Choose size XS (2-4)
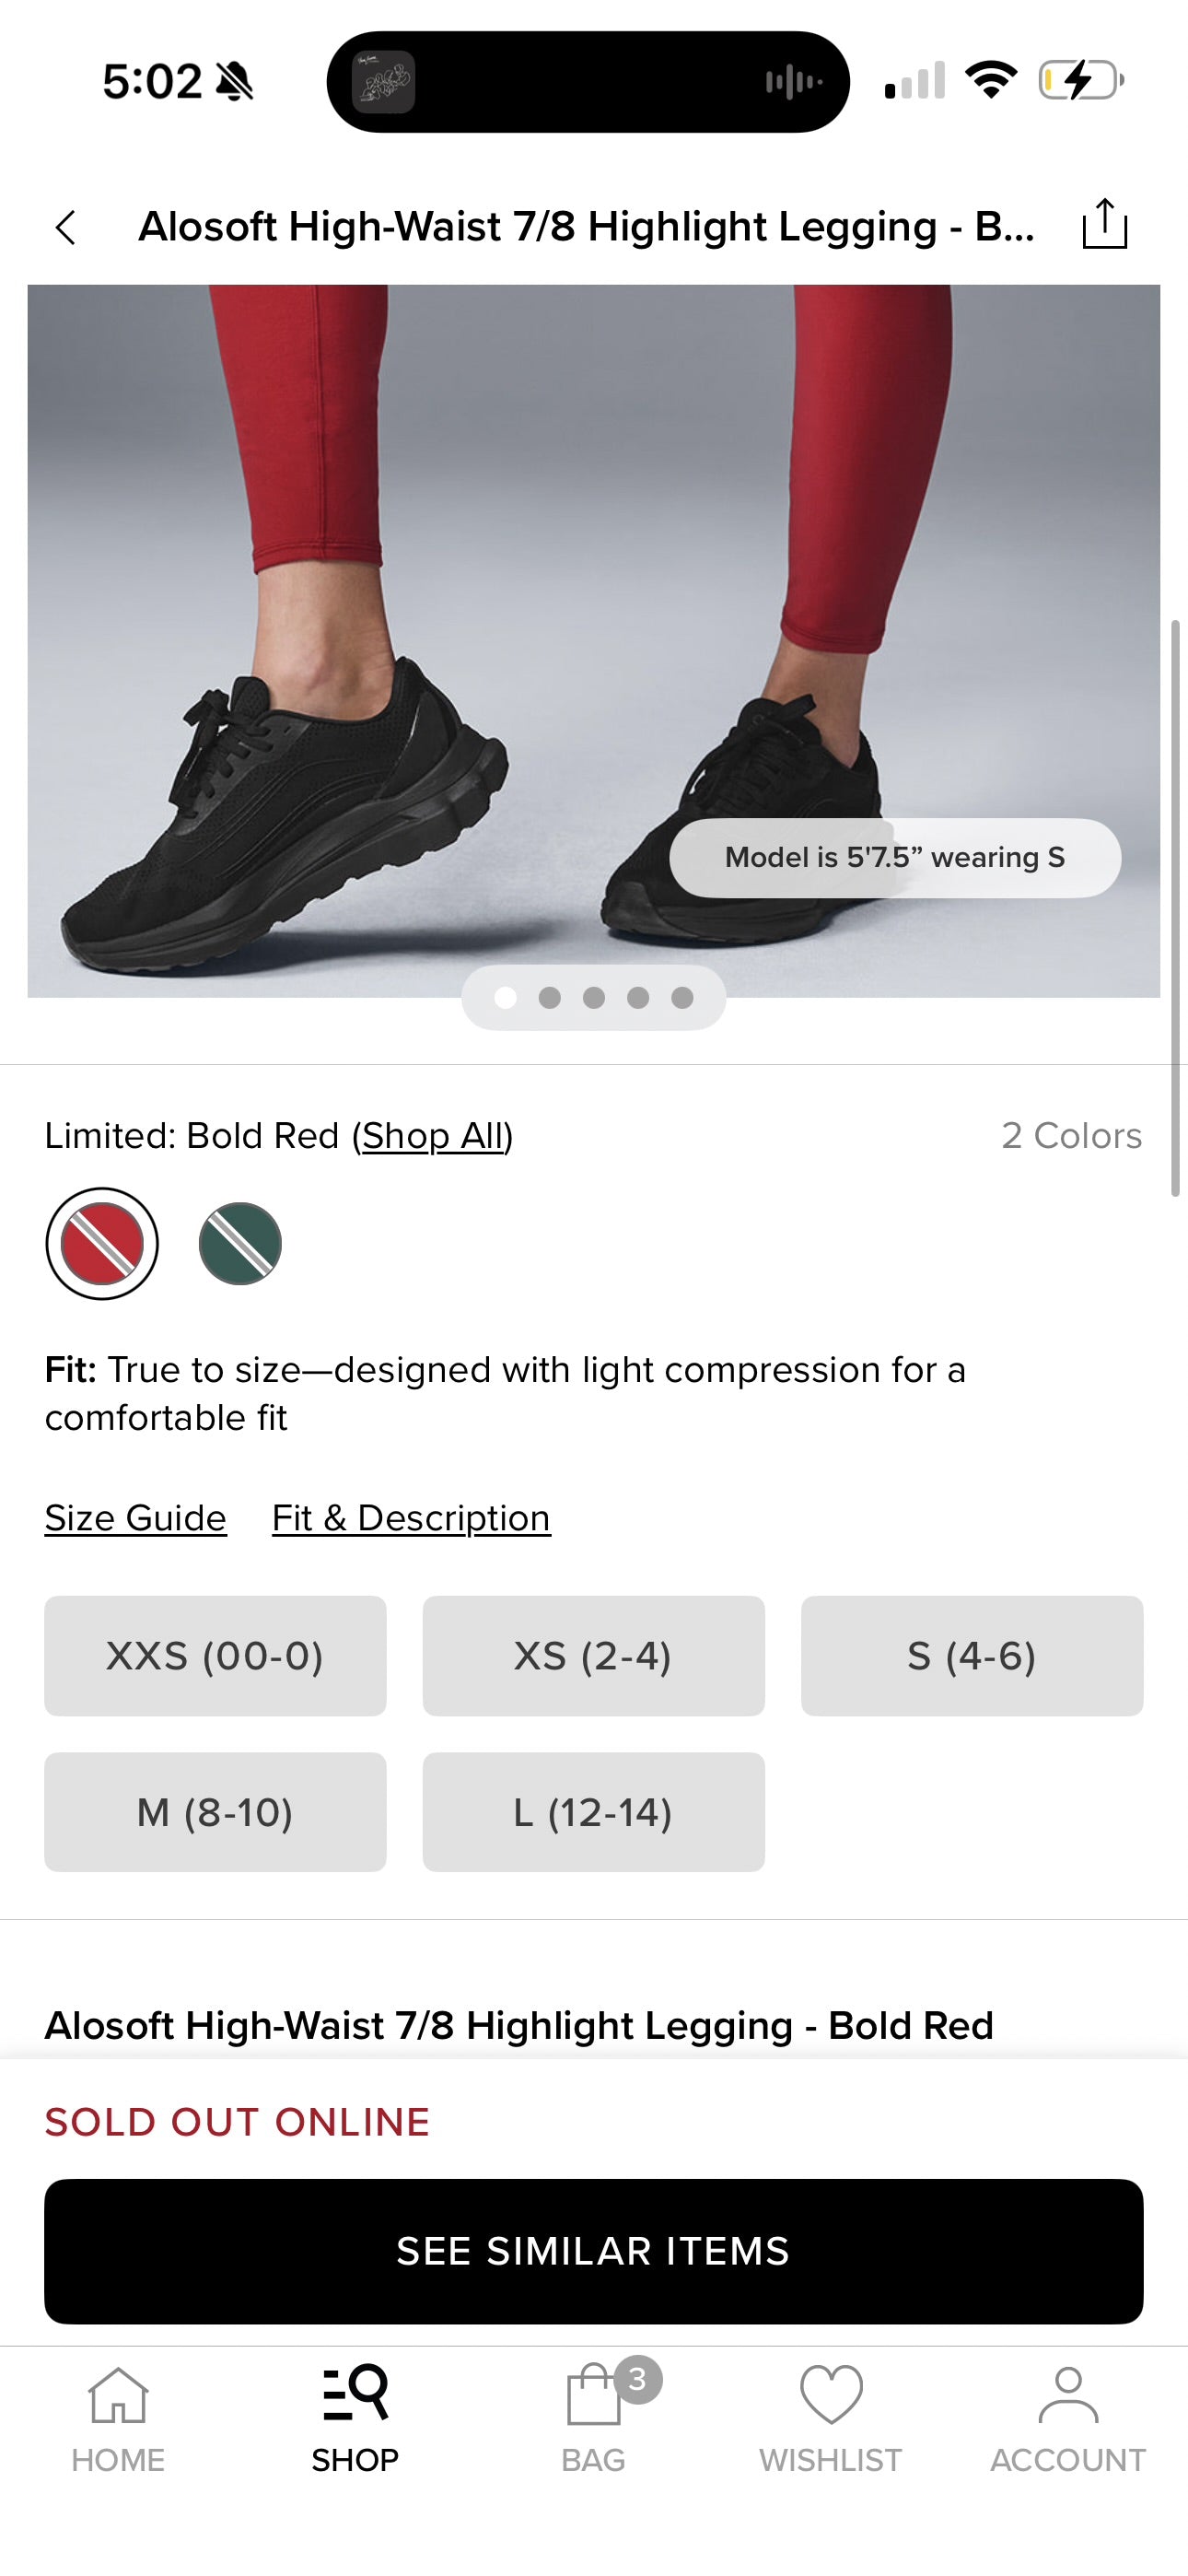 coord(593,1656)
